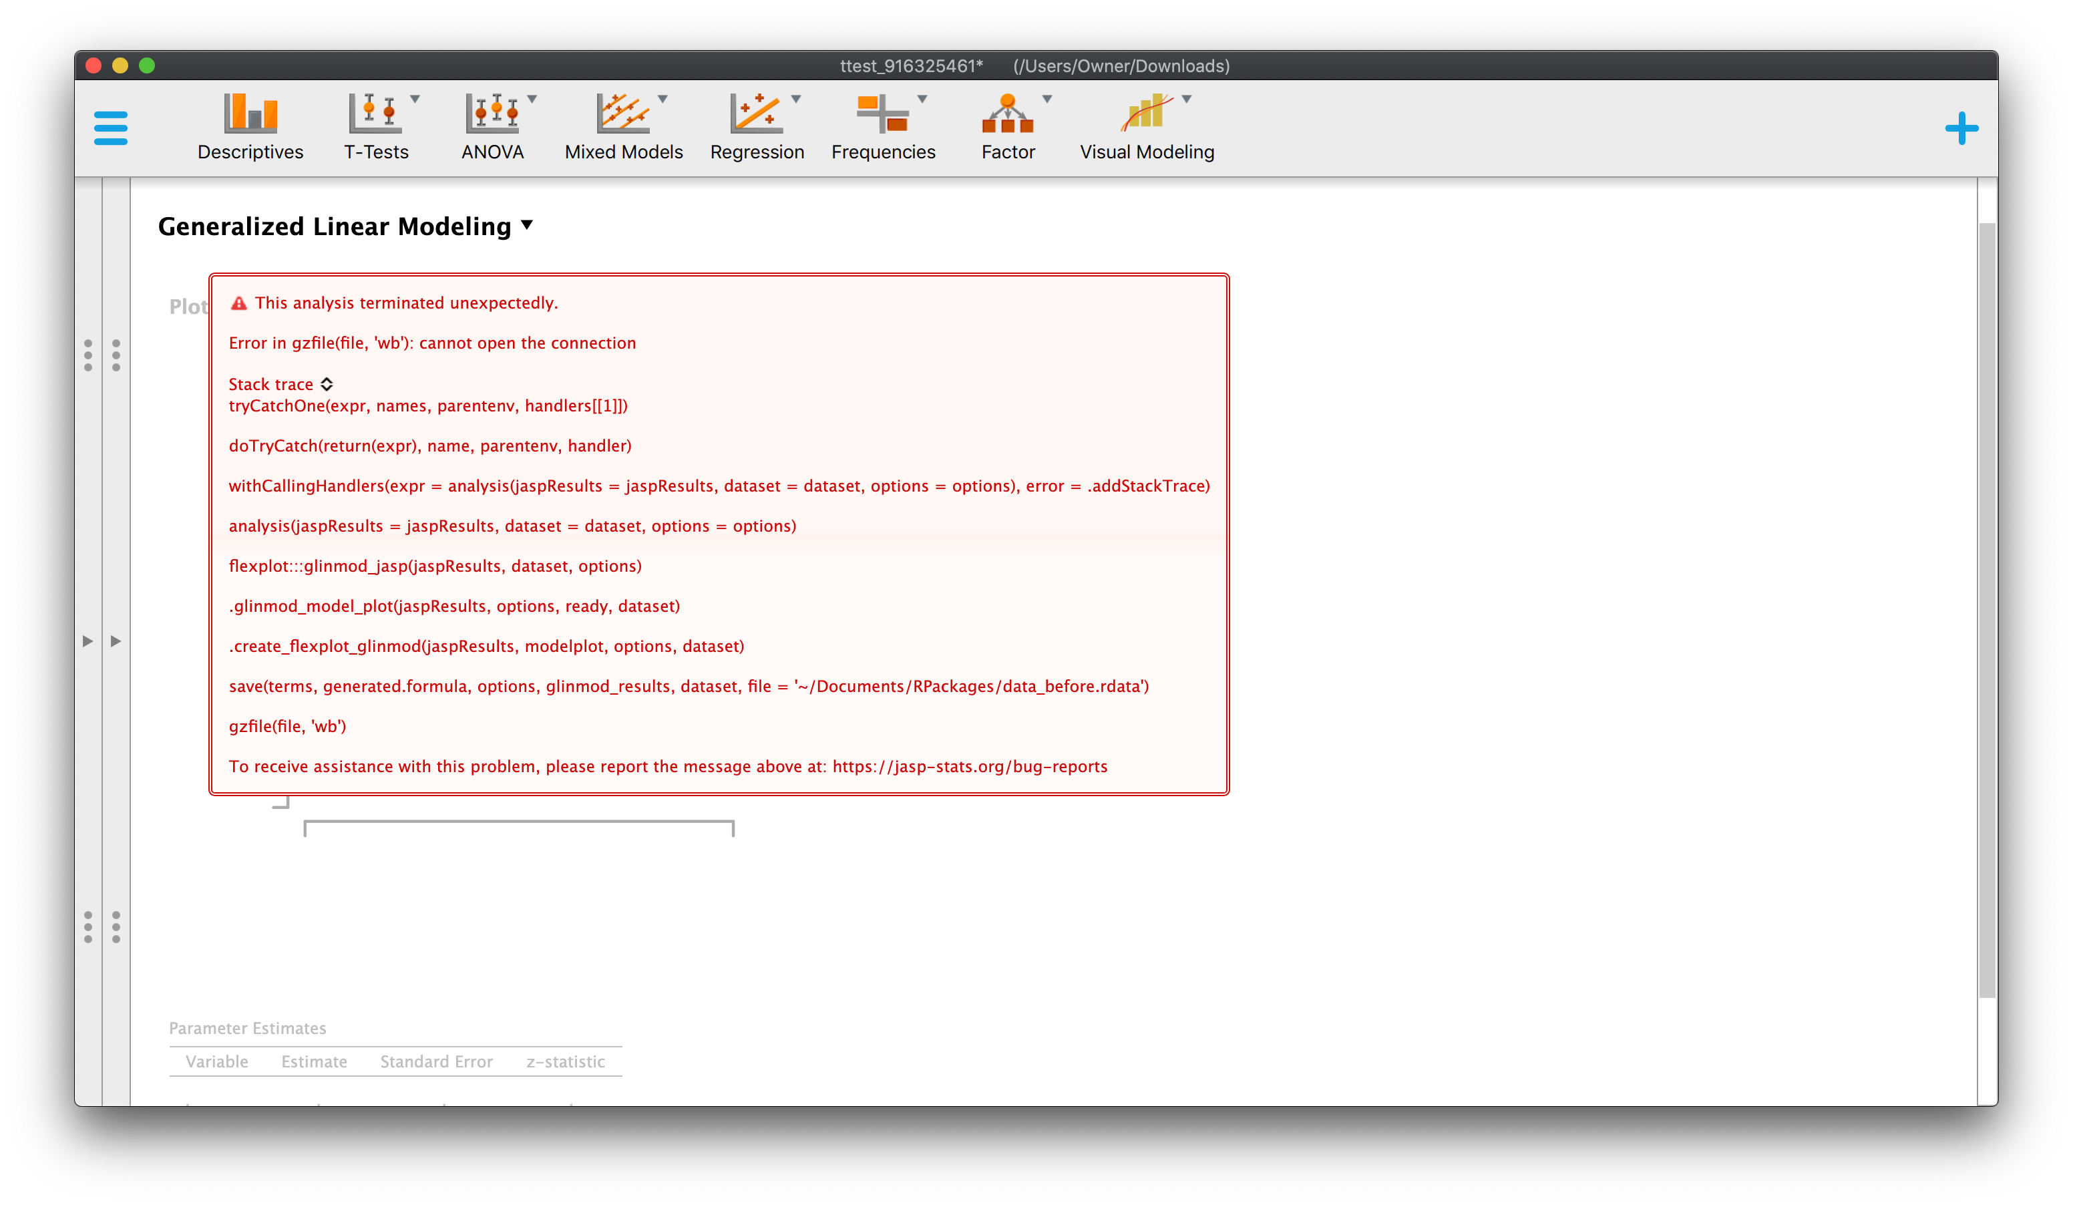
Task: Click the Factor analysis icon
Action: pos(1008,115)
